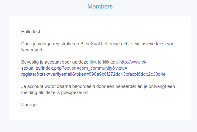Click the phrase 'exclusieve feest' in text
The width and height of the screenshot is (197, 132).
coord(151,44)
